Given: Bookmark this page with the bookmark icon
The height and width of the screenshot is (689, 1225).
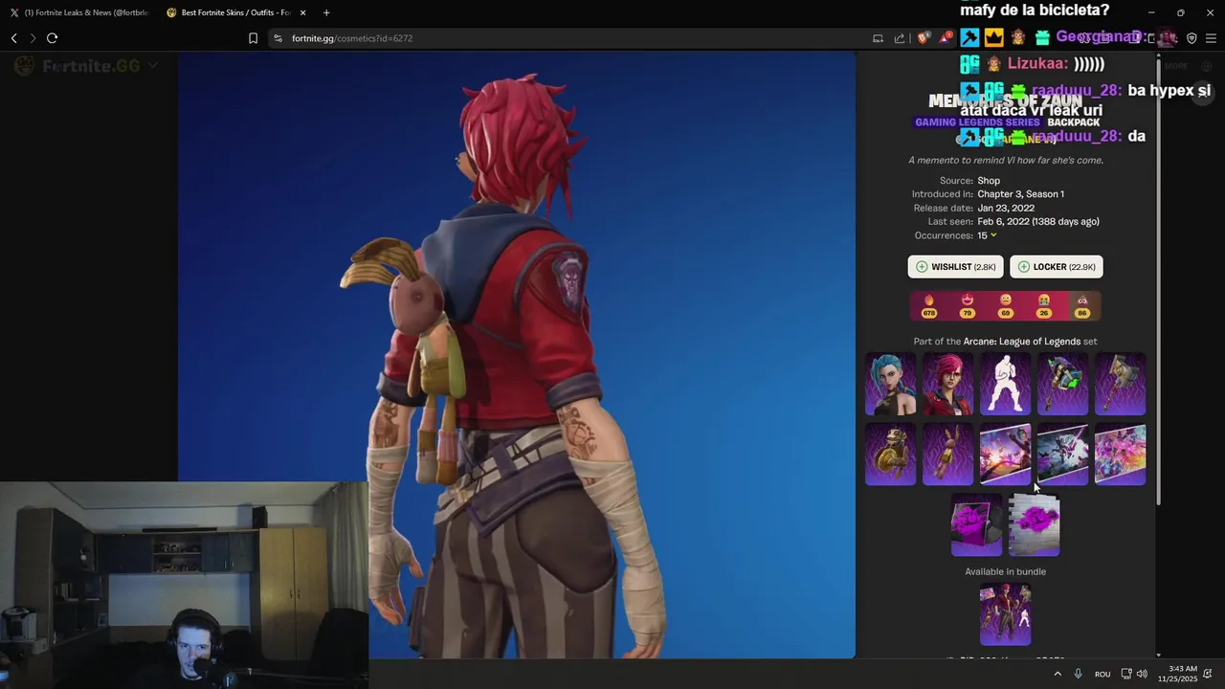Looking at the screenshot, I should [253, 38].
